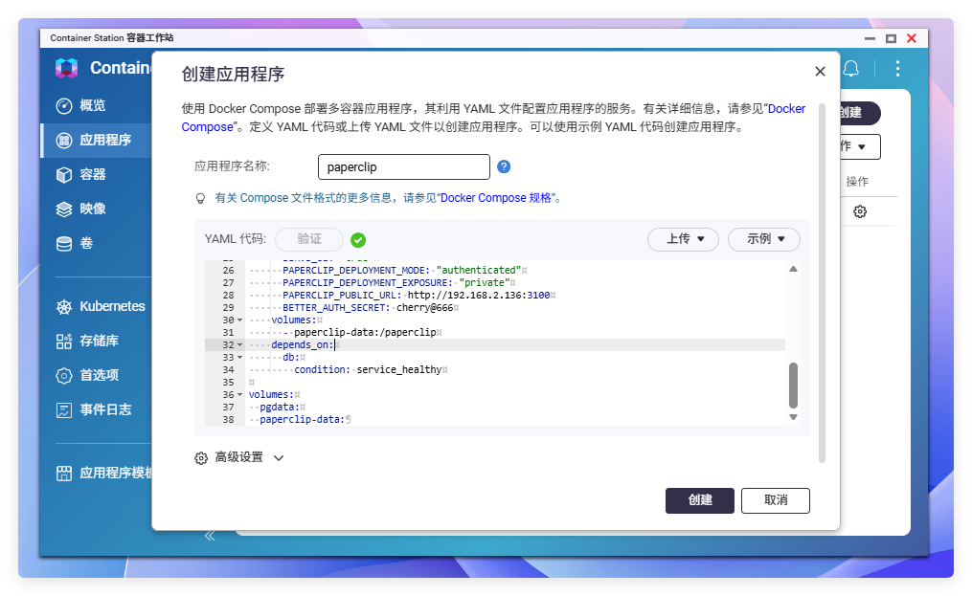Click PAPERCLIP_DEPLOYMENT_EXPOSURE line 27
The image size is (972, 596).
(x=396, y=283)
